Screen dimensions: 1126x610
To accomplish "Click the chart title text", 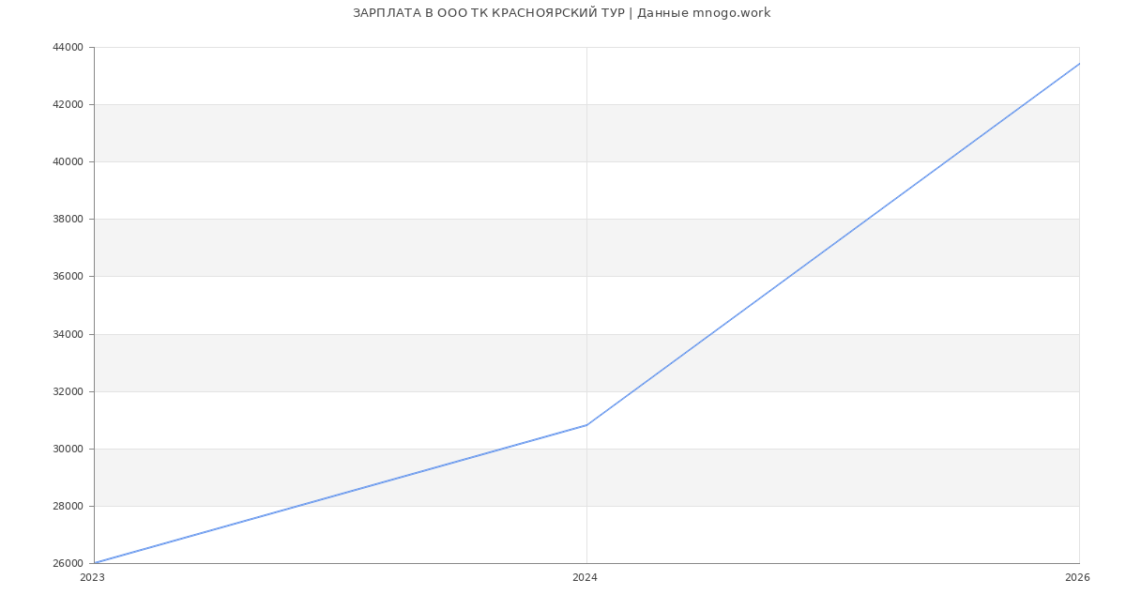I will coord(561,13).
